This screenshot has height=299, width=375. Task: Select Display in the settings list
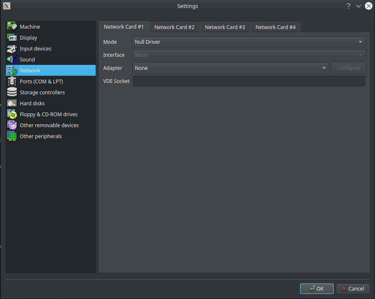51,37
